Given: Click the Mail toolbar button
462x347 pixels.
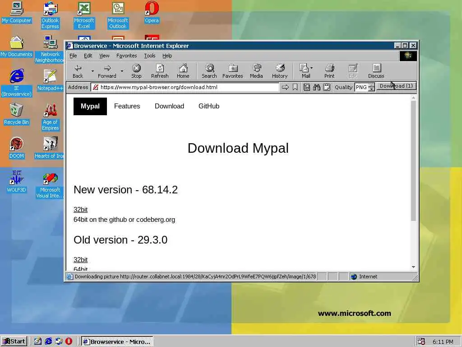Looking at the screenshot, I should pos(305,71).
